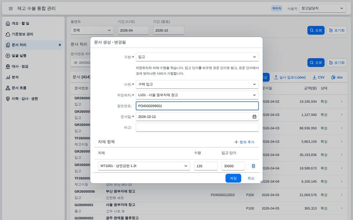Click 확정 status in 19,190,934 row
Screen dimensions: 353x220
324,102
